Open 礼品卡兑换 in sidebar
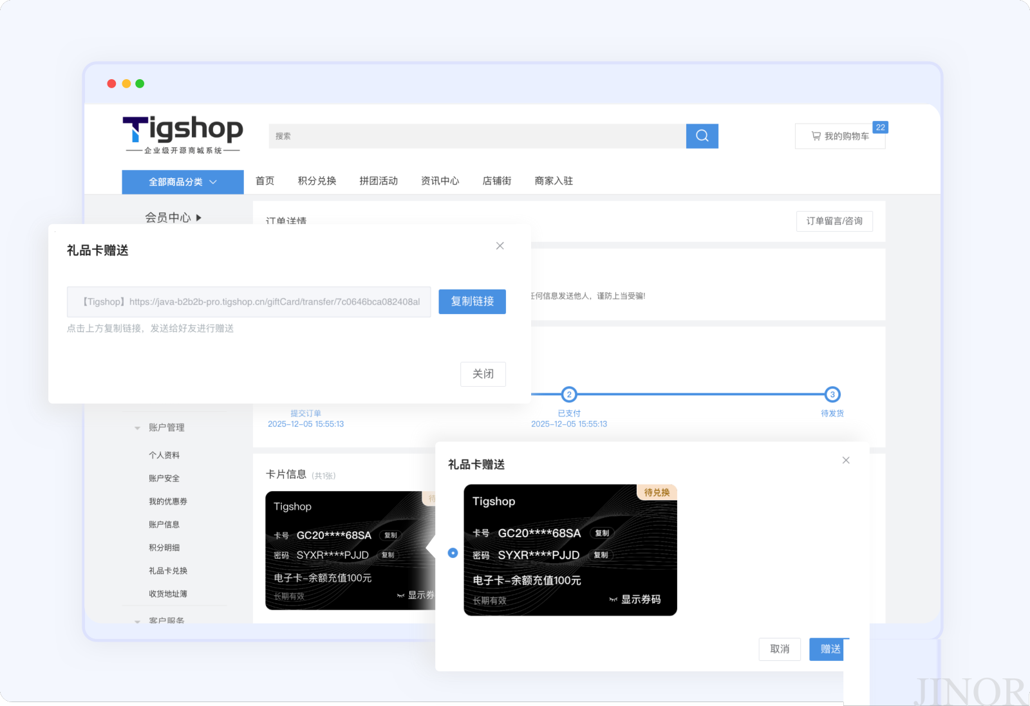This screenshot has height=706, width=1030. 168,571
